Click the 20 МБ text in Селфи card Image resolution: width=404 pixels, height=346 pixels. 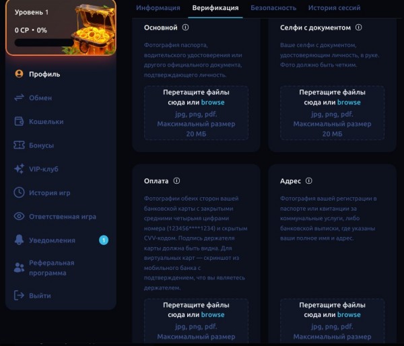332,134
